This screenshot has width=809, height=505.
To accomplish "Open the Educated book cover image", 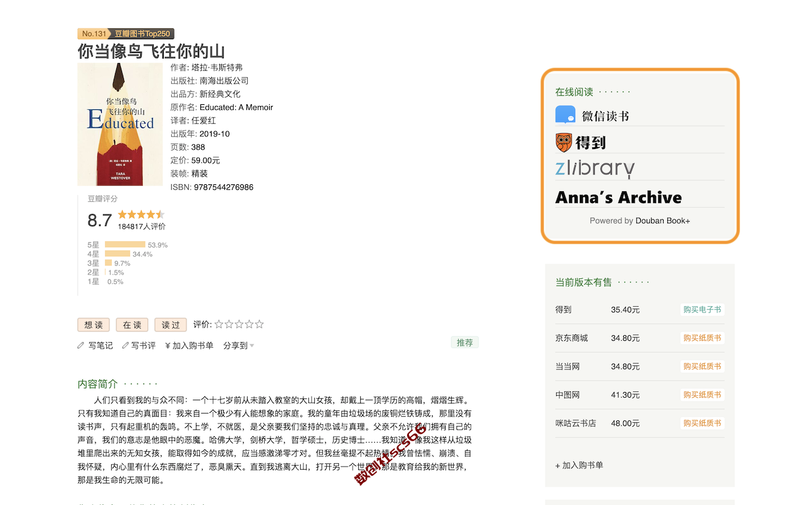I will pyautogui.click(x=120, y=124).
